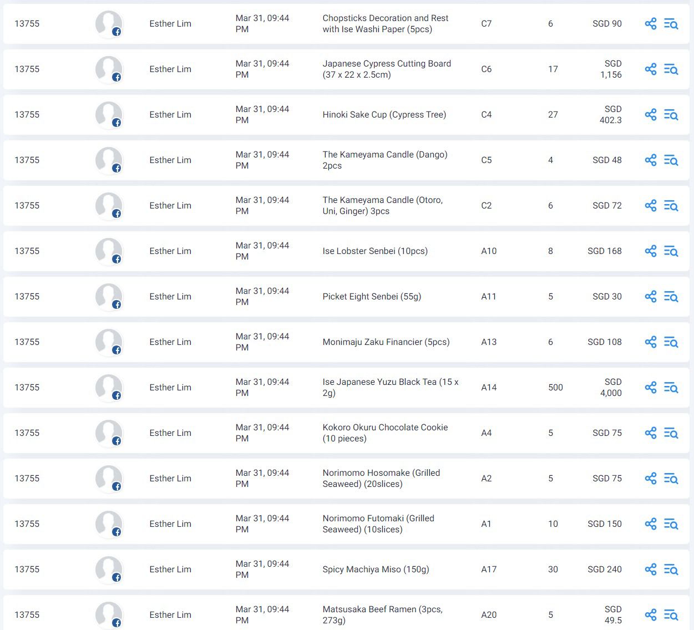Screen dimensions: 694x630
Task: Open details for Norimomo Hosomake row
Action: (x=671, y=479)
